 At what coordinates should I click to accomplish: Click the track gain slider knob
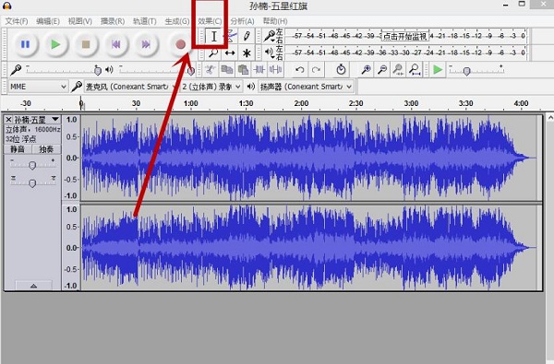(32, 165)
